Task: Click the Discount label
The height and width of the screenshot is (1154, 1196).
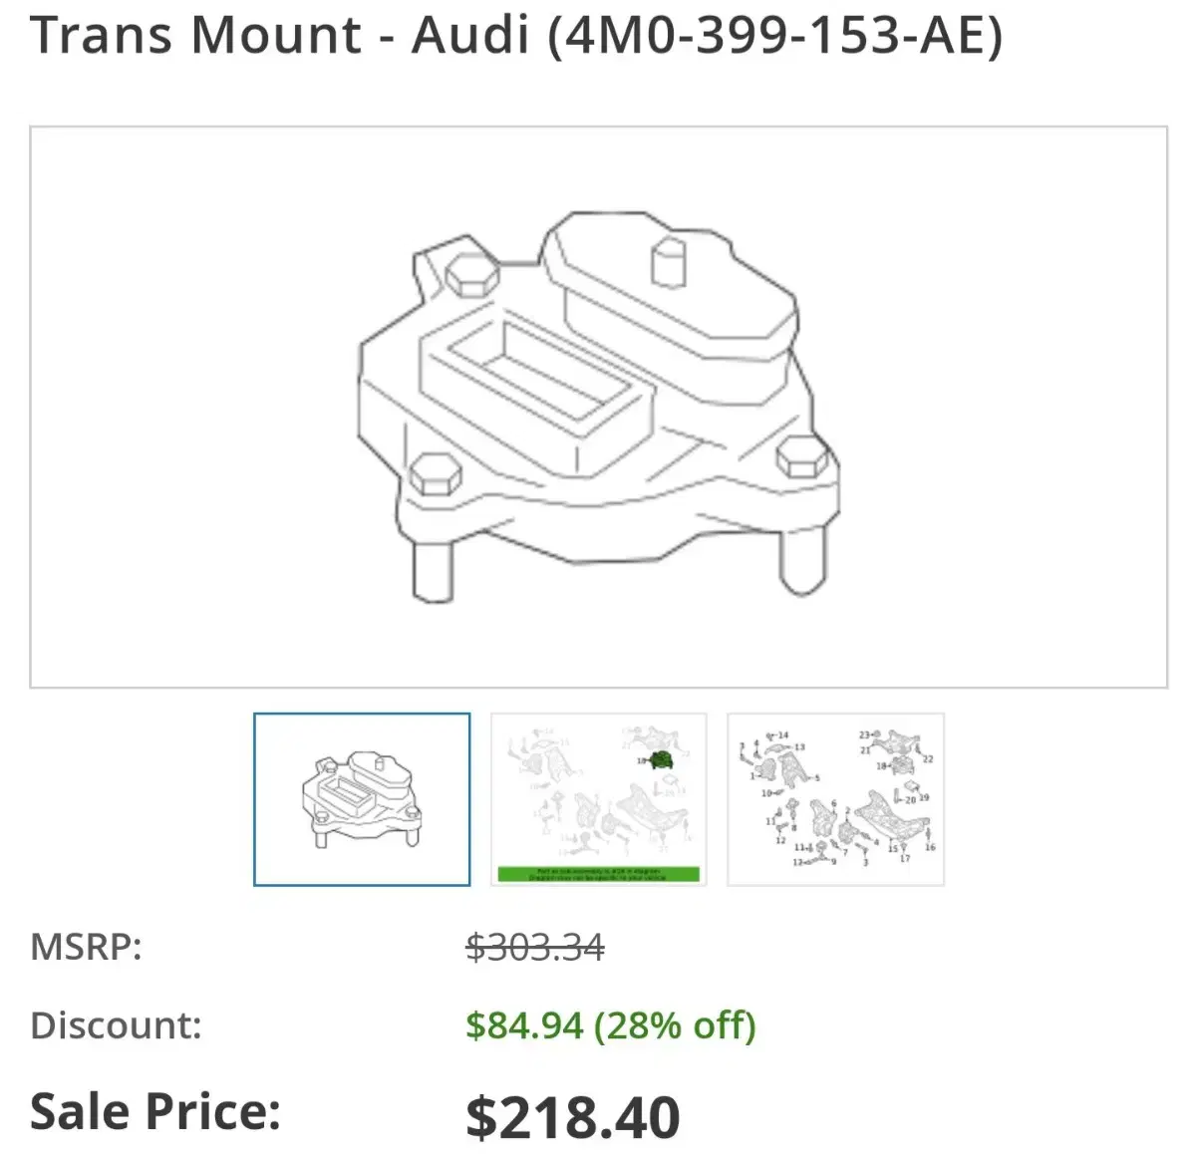Action: pos(116,1025)
